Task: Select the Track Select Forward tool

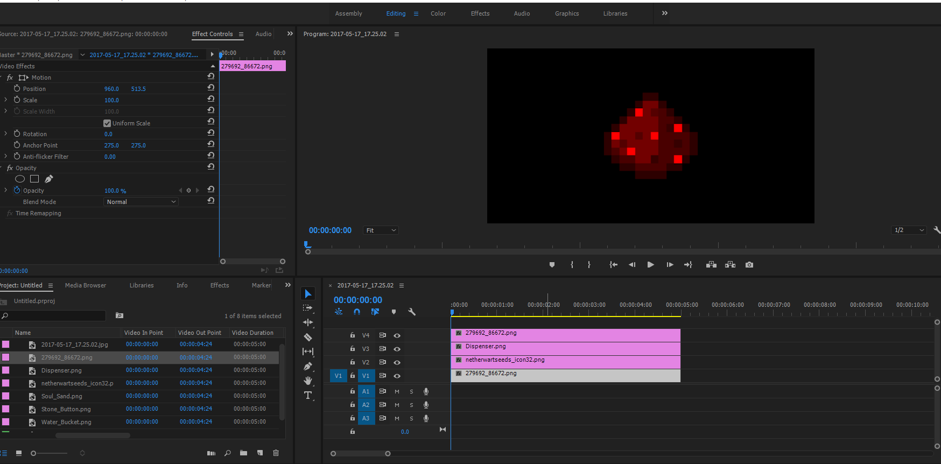Action: click(308, 308)
